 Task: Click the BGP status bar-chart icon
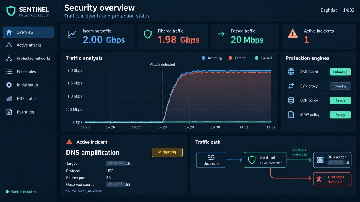pyautogui.click(x=9, y=98)
